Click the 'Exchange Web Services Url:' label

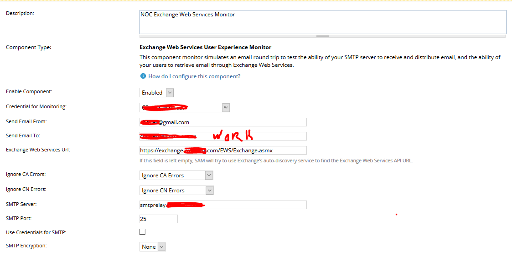(x=38, y=150)
